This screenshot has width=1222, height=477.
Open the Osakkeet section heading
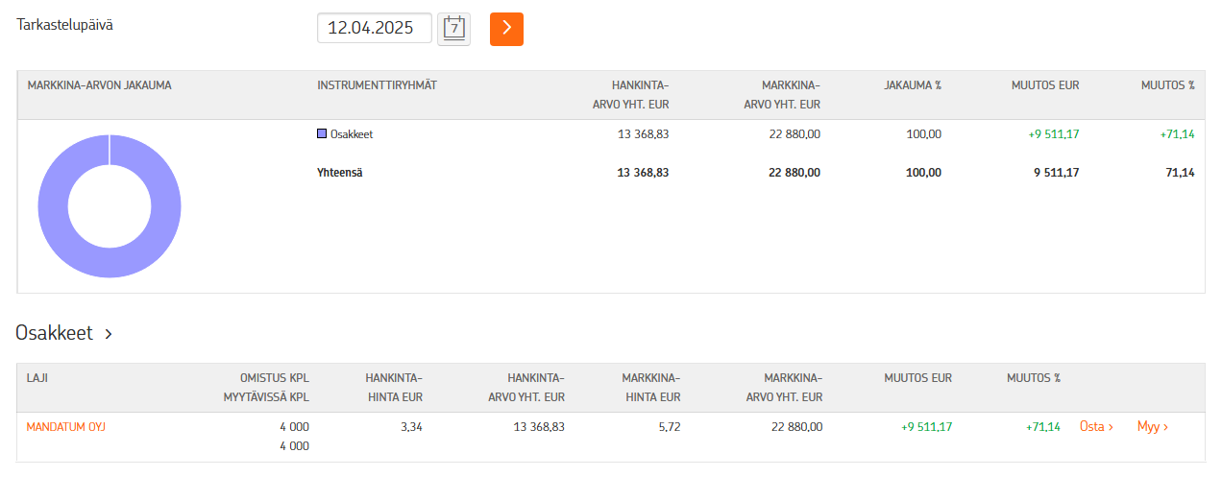point(55,333)
